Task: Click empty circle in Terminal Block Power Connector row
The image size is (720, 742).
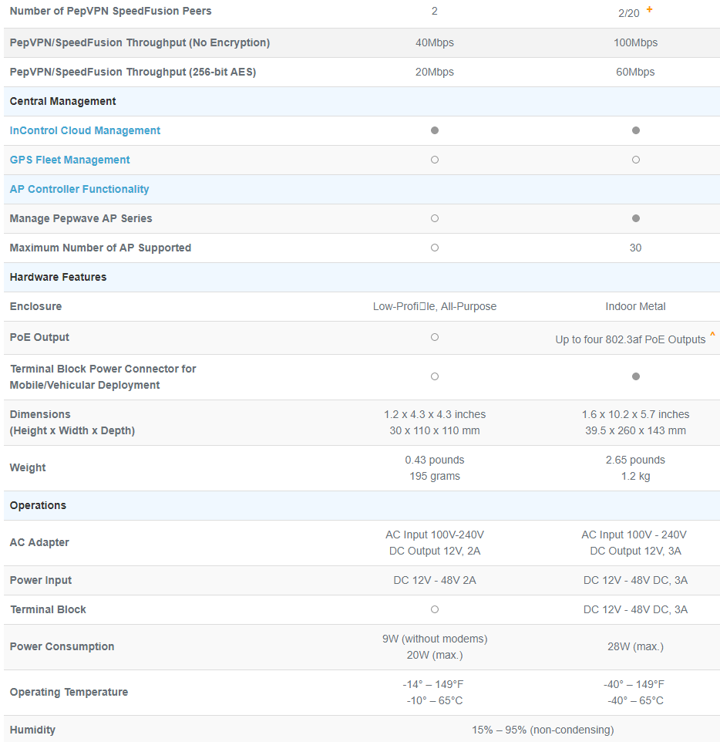Action: [x=435, y=376]
